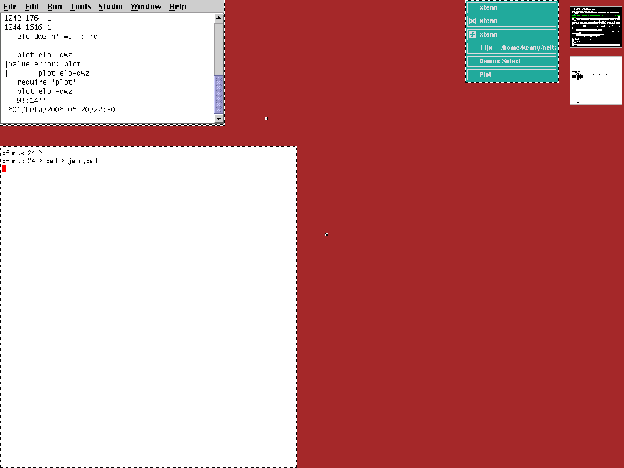
Task: Open the Run menu
Action: click(55, 7)
